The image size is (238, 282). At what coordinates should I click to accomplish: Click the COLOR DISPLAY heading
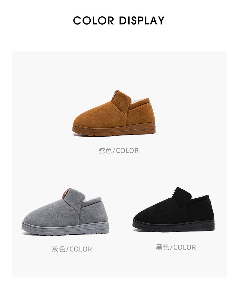(119, 20)
